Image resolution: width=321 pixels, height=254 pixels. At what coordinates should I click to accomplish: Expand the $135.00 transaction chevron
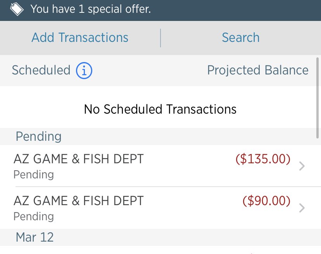(302, 166)
